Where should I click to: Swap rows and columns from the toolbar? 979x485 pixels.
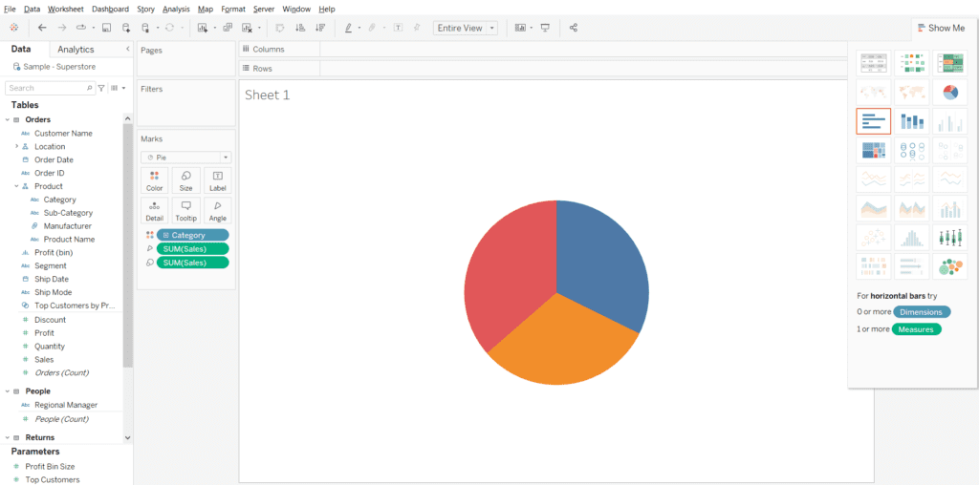tap(280, 28)
